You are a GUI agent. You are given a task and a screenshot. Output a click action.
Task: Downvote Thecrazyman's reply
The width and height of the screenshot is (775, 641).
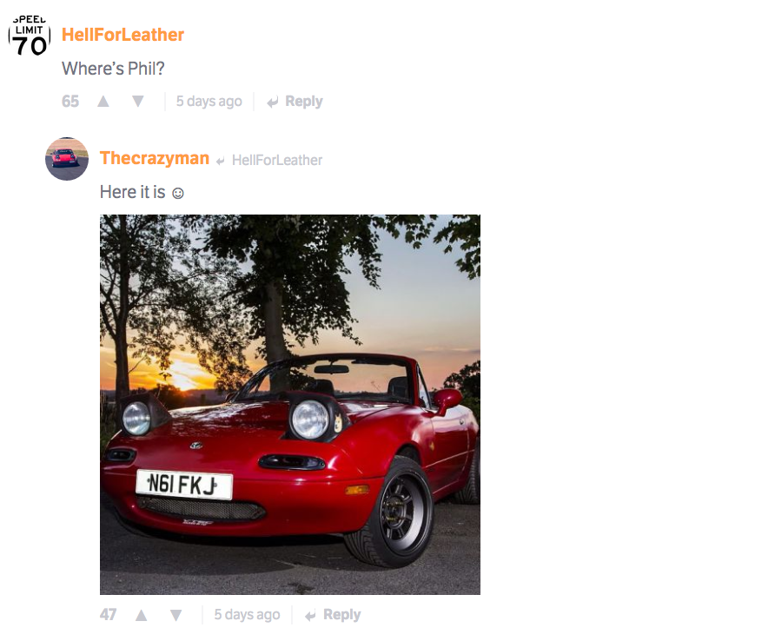coord(176,615)
